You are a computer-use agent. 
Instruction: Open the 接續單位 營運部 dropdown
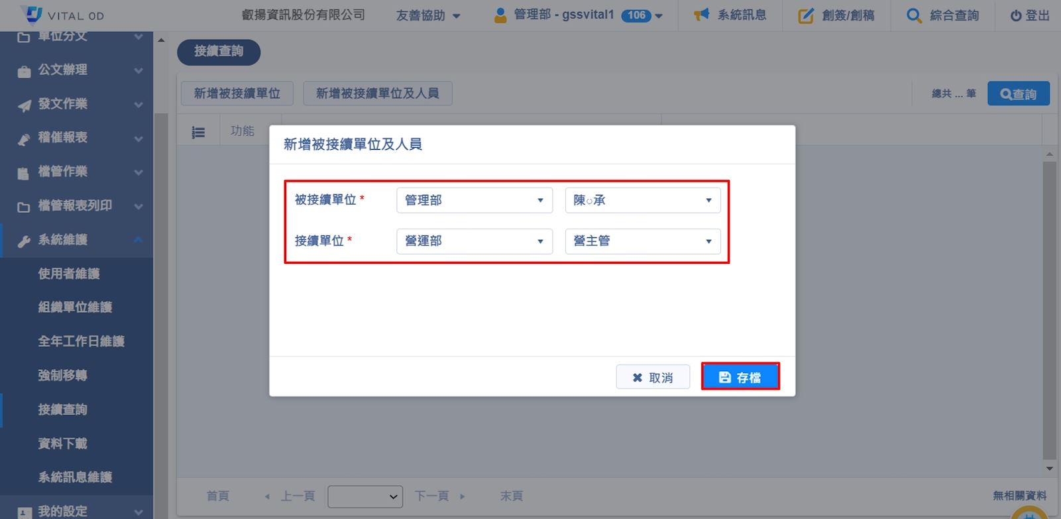tap(475, 241)
